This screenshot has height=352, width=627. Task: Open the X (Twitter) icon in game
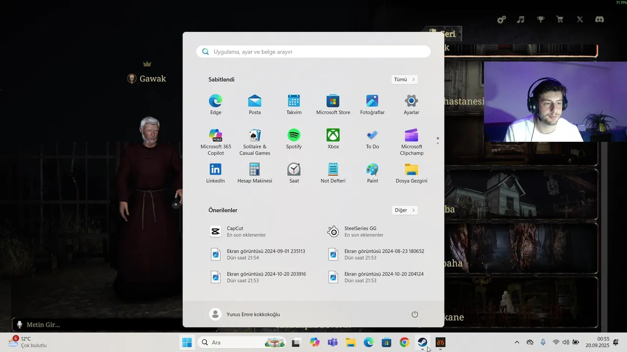[x=579, y=20]
